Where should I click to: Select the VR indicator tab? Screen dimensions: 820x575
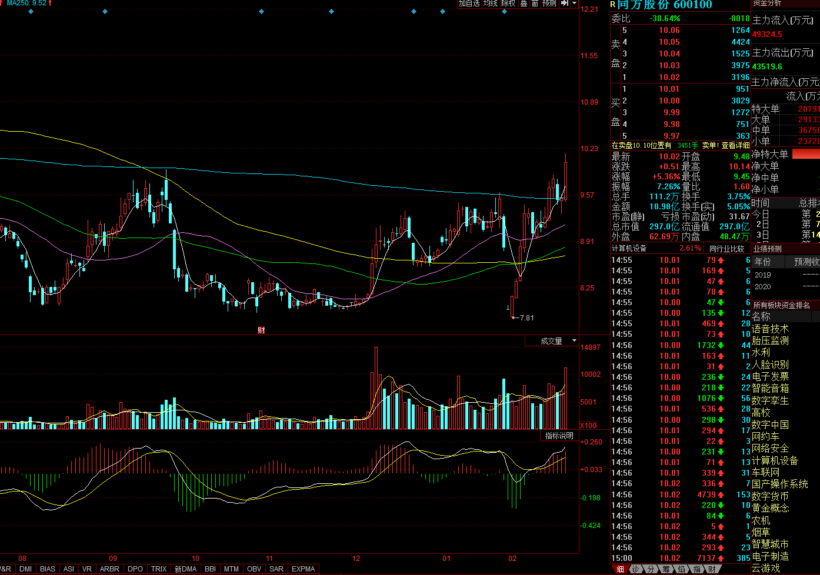tap(87, 569)
